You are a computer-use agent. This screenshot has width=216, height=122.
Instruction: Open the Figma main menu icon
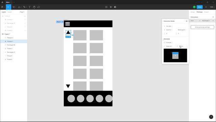[x=3, y=7]
